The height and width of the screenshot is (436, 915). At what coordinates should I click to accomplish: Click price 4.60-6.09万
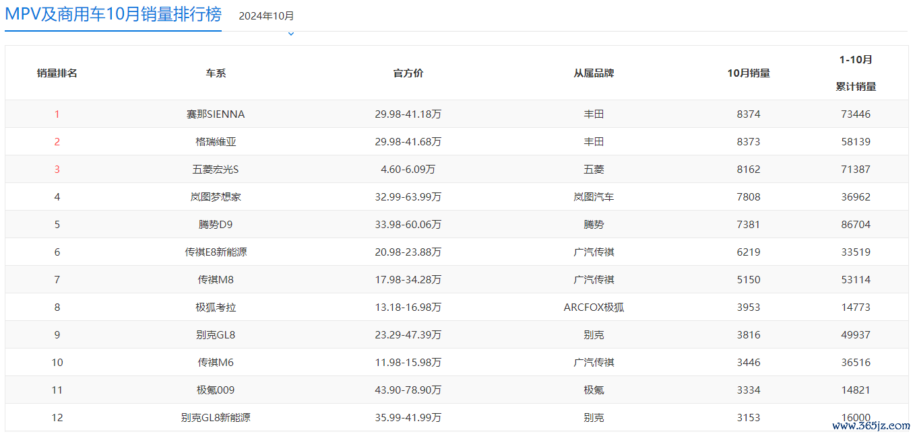(x=408, y=170)
